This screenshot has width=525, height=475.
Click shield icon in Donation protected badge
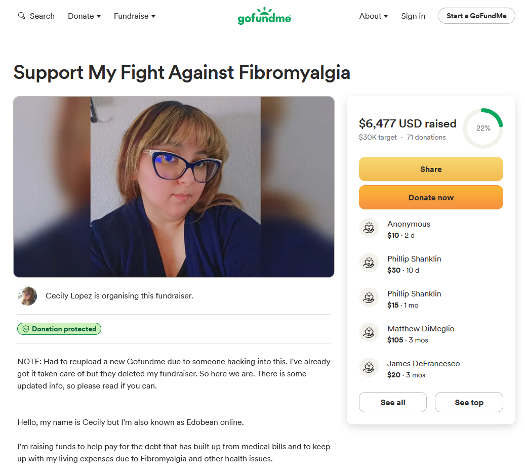tap(26, 329)
